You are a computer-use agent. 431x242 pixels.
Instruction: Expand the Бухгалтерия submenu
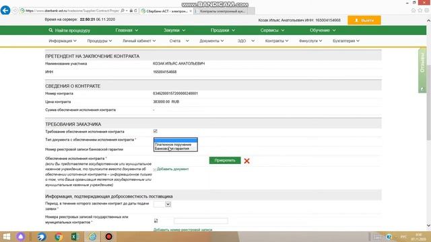click(x=345, y=41)
